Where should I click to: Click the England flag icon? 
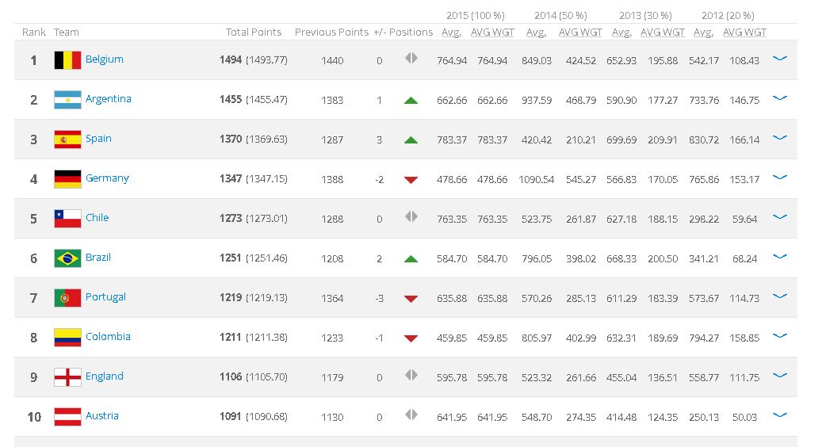click(67, 377)
